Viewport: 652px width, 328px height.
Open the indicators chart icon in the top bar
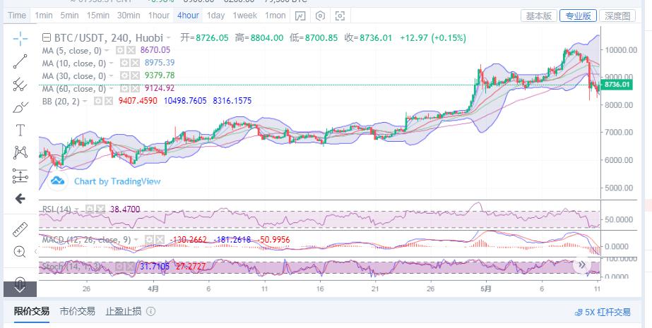point(300,16)
